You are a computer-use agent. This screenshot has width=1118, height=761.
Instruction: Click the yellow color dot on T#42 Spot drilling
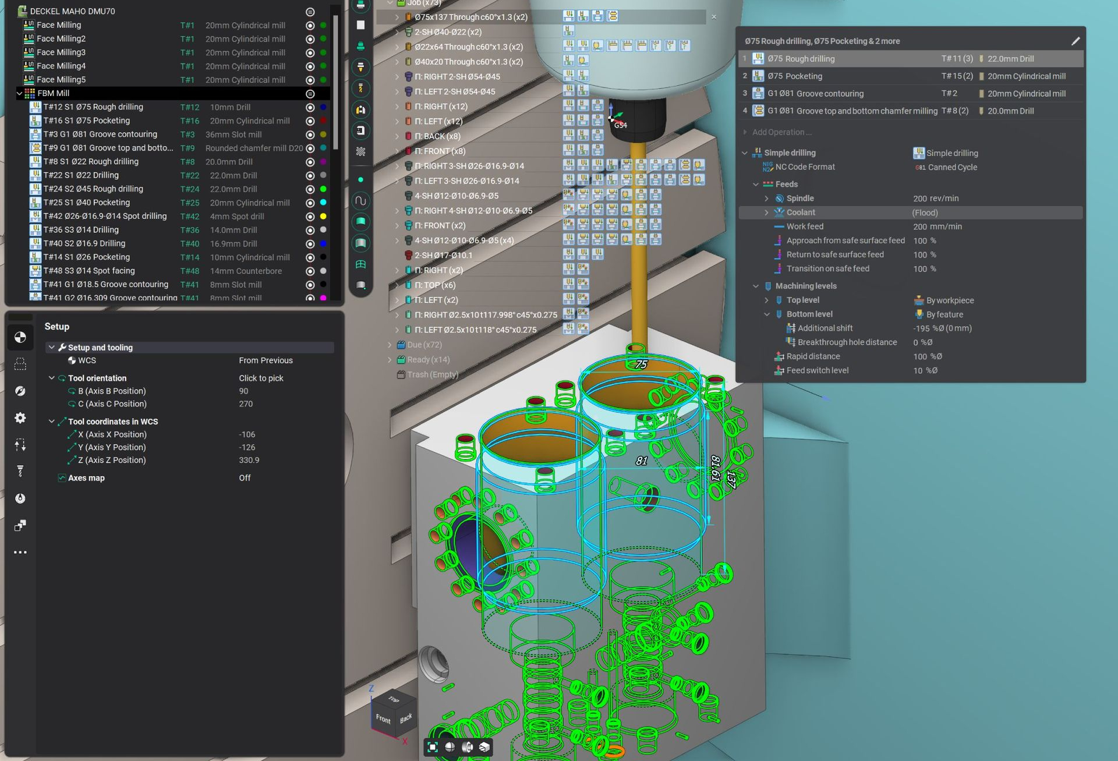click(323, 217)
